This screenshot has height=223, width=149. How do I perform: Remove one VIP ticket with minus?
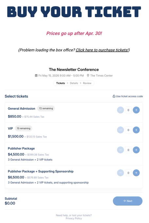point(121,130)
